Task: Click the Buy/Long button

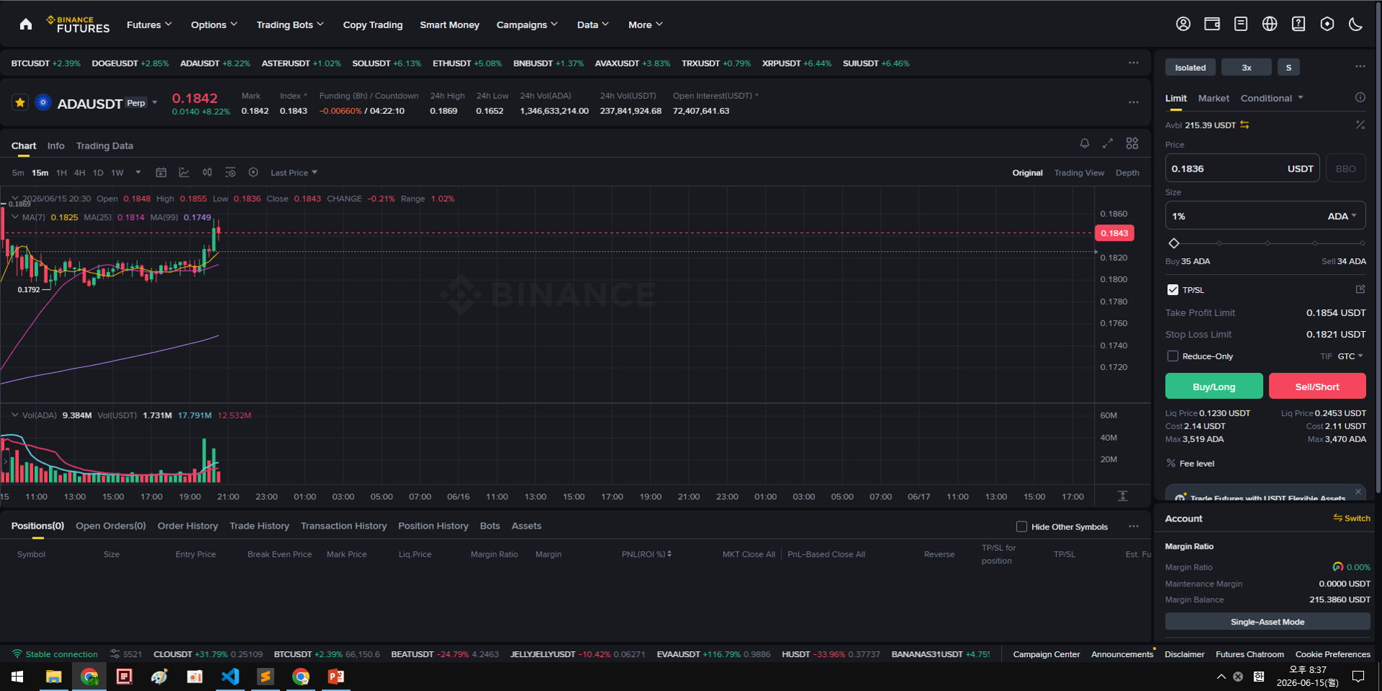Action: [x=1214, y=386]
